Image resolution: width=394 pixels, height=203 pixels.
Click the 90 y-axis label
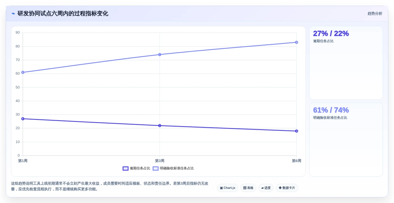[x=18, y=33]
